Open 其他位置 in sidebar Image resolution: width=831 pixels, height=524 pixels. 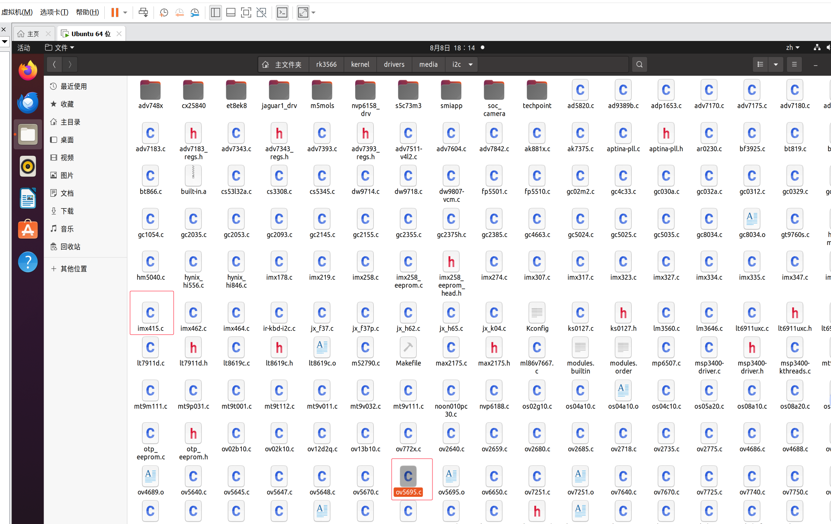pyautogui.click(x=86, y=269)
